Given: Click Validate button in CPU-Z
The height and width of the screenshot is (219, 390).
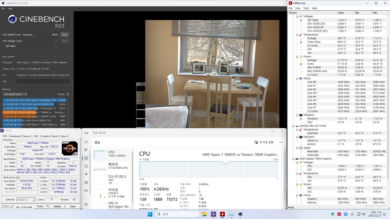Looking at the screenshot, I should coord(57,206).
